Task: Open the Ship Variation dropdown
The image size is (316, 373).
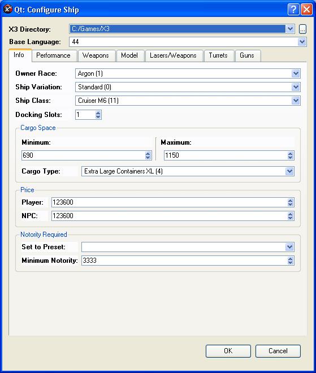Action: (296, 87)
